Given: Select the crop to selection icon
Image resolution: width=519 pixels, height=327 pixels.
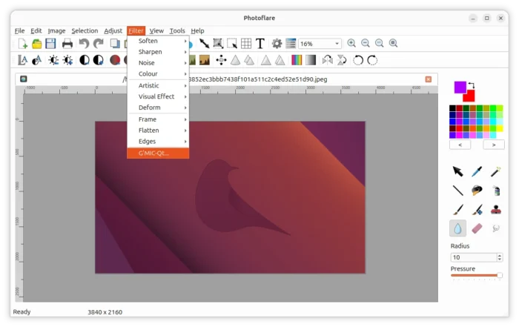Looking at the screenshot, I should 232,43.
